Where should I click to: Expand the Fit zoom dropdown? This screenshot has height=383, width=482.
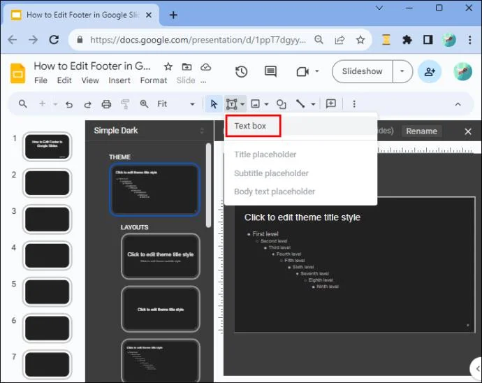tap(192, 104)
